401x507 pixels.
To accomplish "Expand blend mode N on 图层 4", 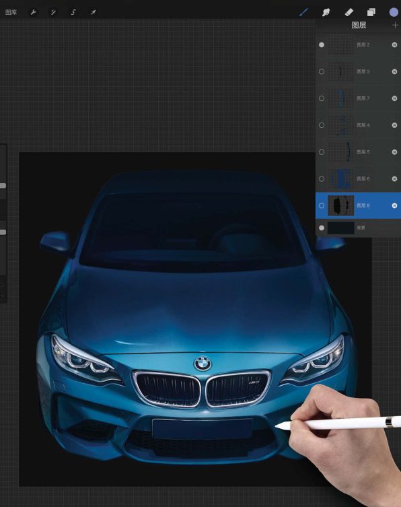I will [x=394, y=125].
